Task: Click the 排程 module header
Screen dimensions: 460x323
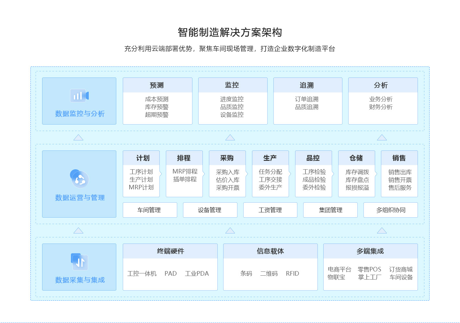Action: click(x=184, y=158)
